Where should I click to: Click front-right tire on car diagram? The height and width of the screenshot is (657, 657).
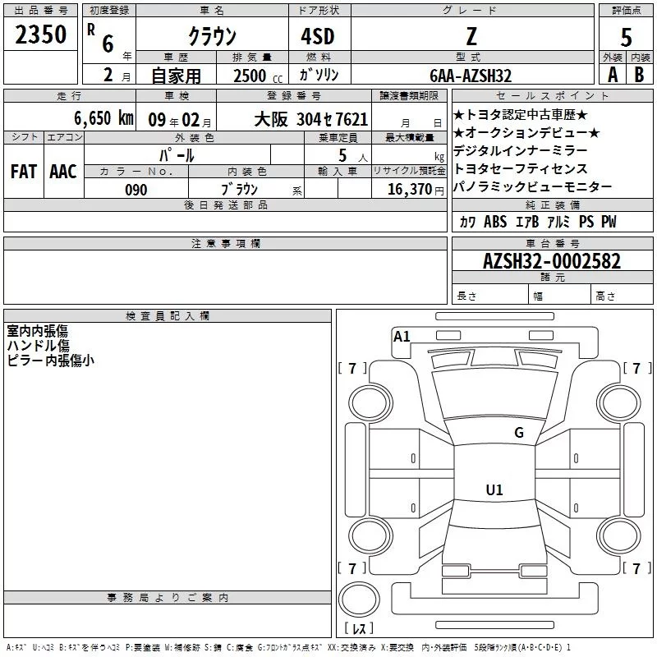618,404
